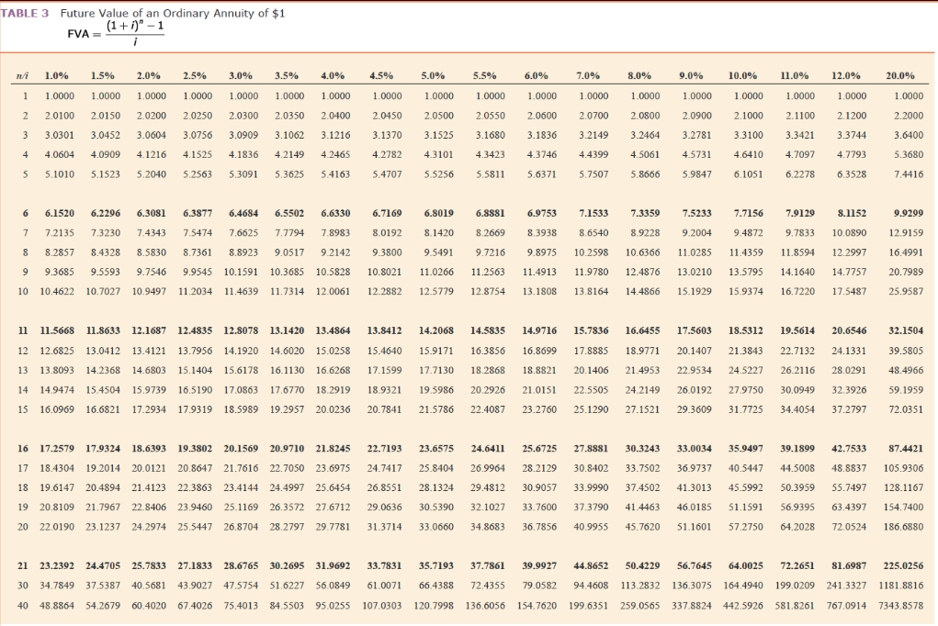Click the value 33.0660
The height and width of the screenshot is (626, 938).
click(436, 528)
